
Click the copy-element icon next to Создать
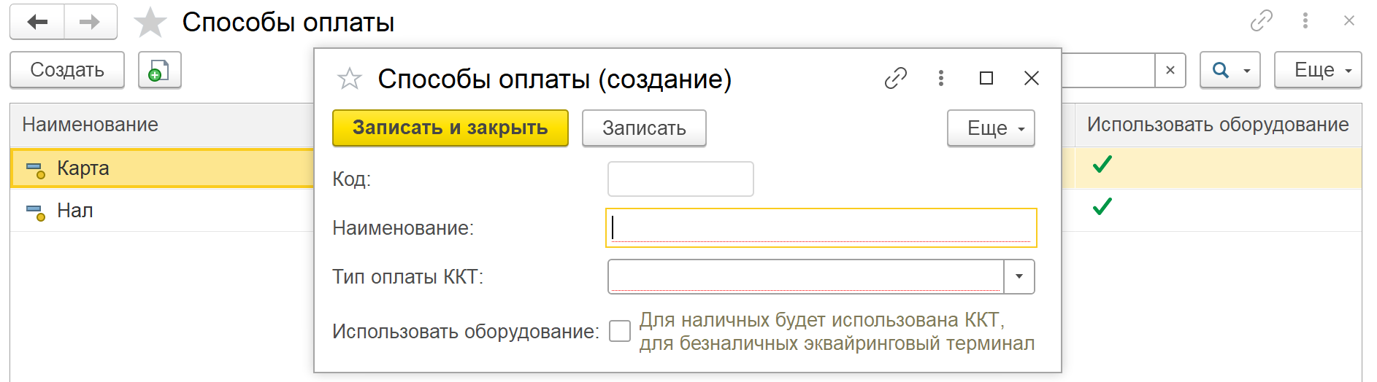pyautogui.click(x=160, y=70)
